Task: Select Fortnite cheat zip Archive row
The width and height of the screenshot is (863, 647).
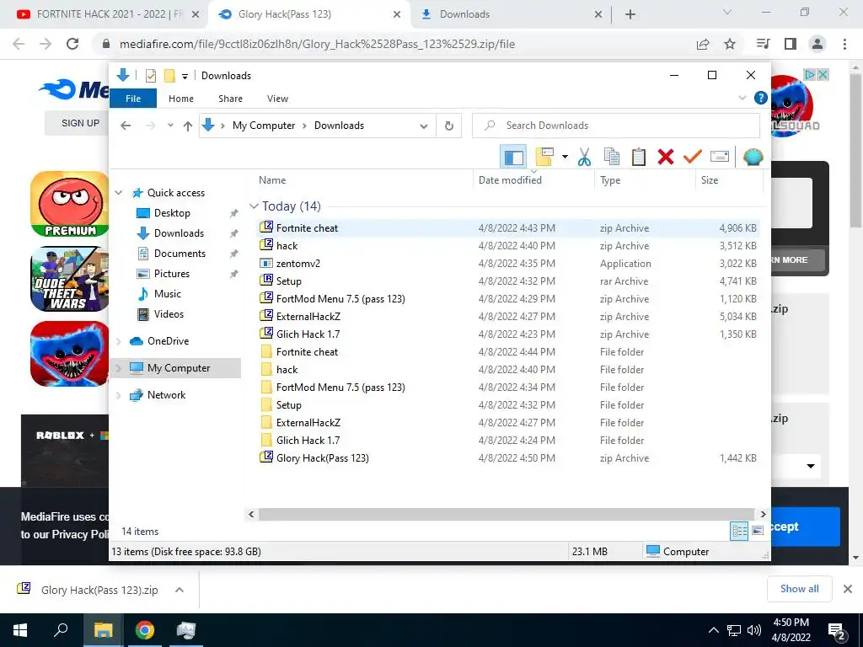Action: (x=507, y=228)
